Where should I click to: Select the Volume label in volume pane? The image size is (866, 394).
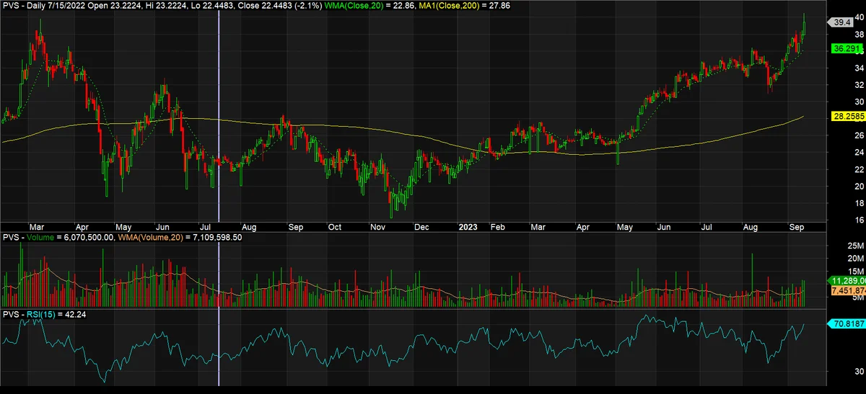pyautogui.click(x=42, y=236)
